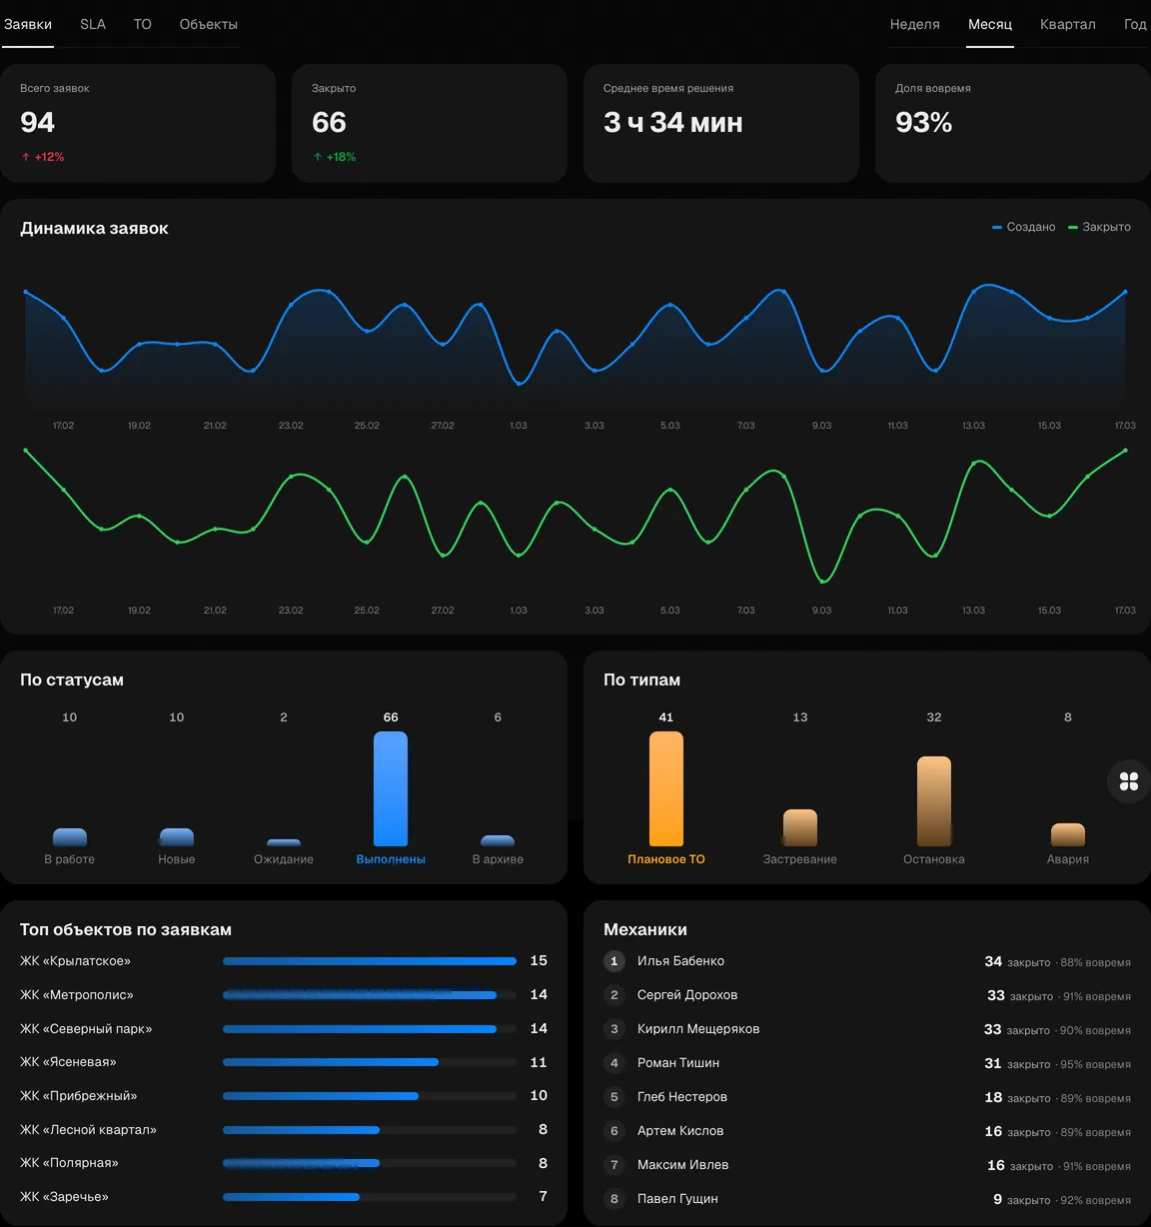Switch to the SLA tab

click(x=93, y=24)
